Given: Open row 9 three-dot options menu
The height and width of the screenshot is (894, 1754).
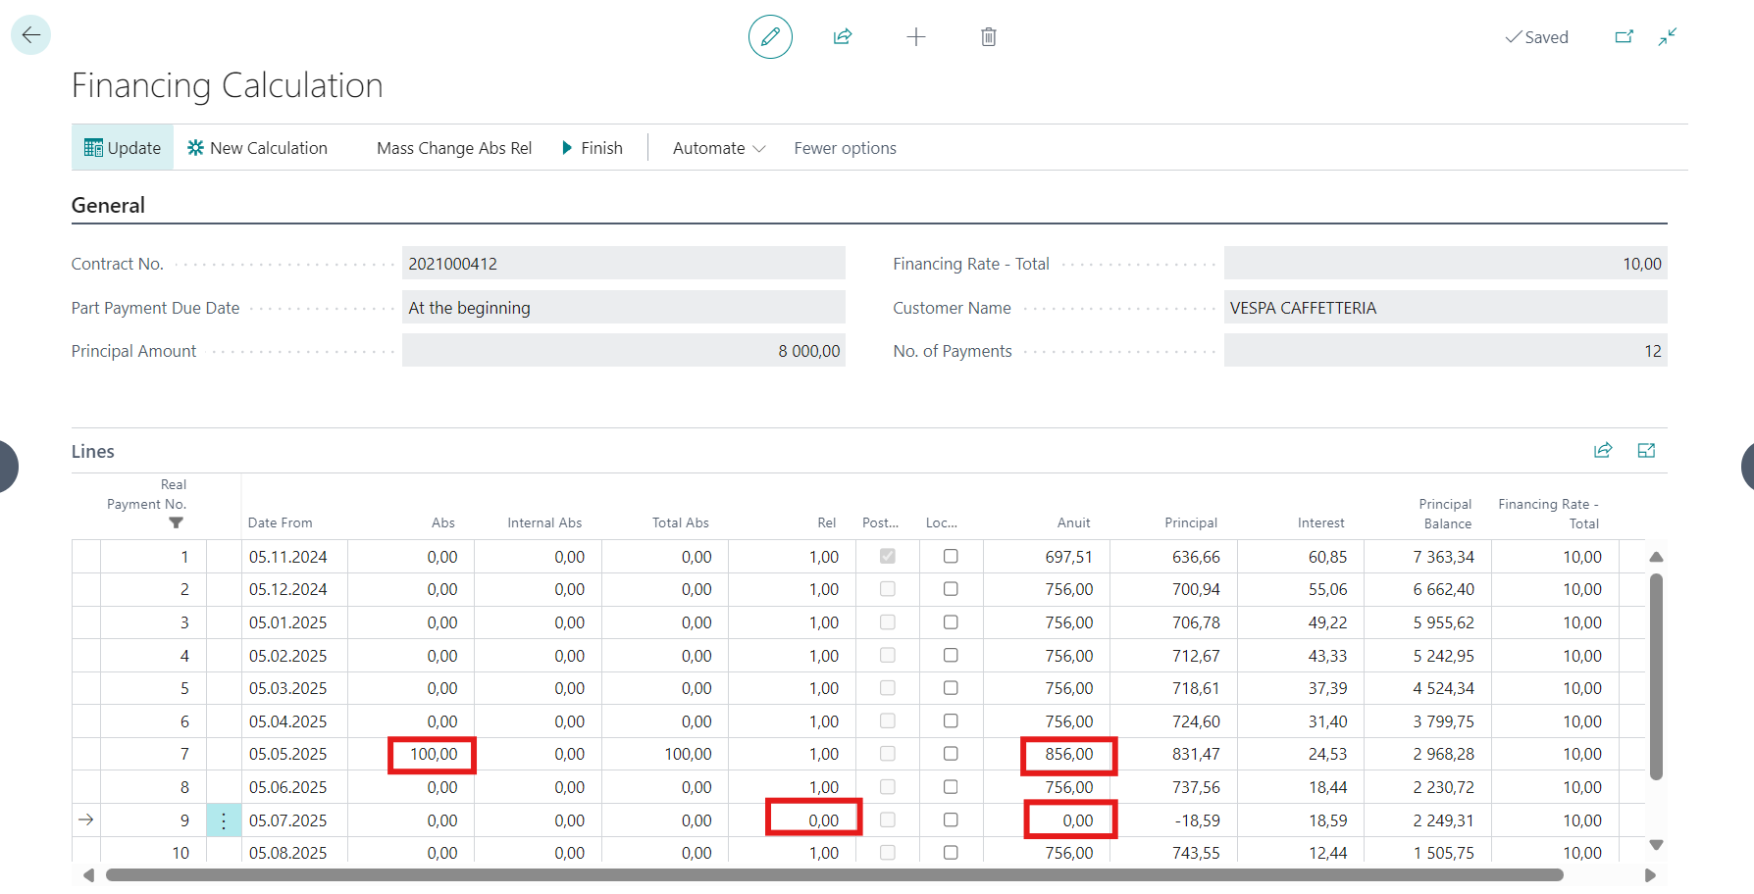Looking at the screenshot, I should [224, 820].
